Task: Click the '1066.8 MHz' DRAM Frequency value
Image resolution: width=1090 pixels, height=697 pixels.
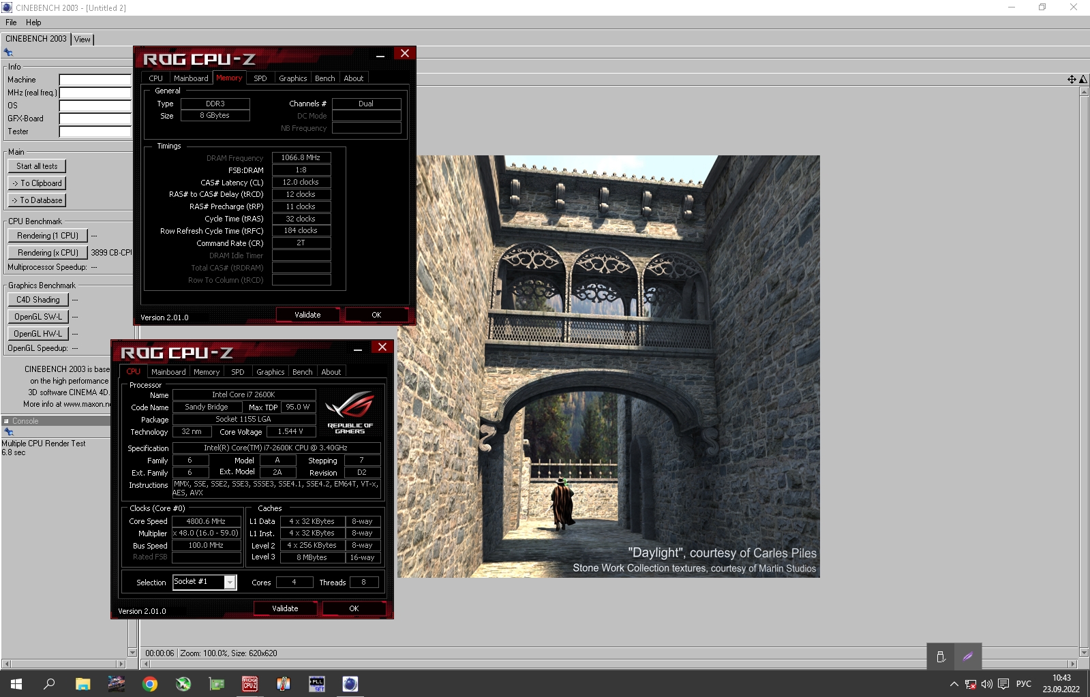Action: click(301, 158)
